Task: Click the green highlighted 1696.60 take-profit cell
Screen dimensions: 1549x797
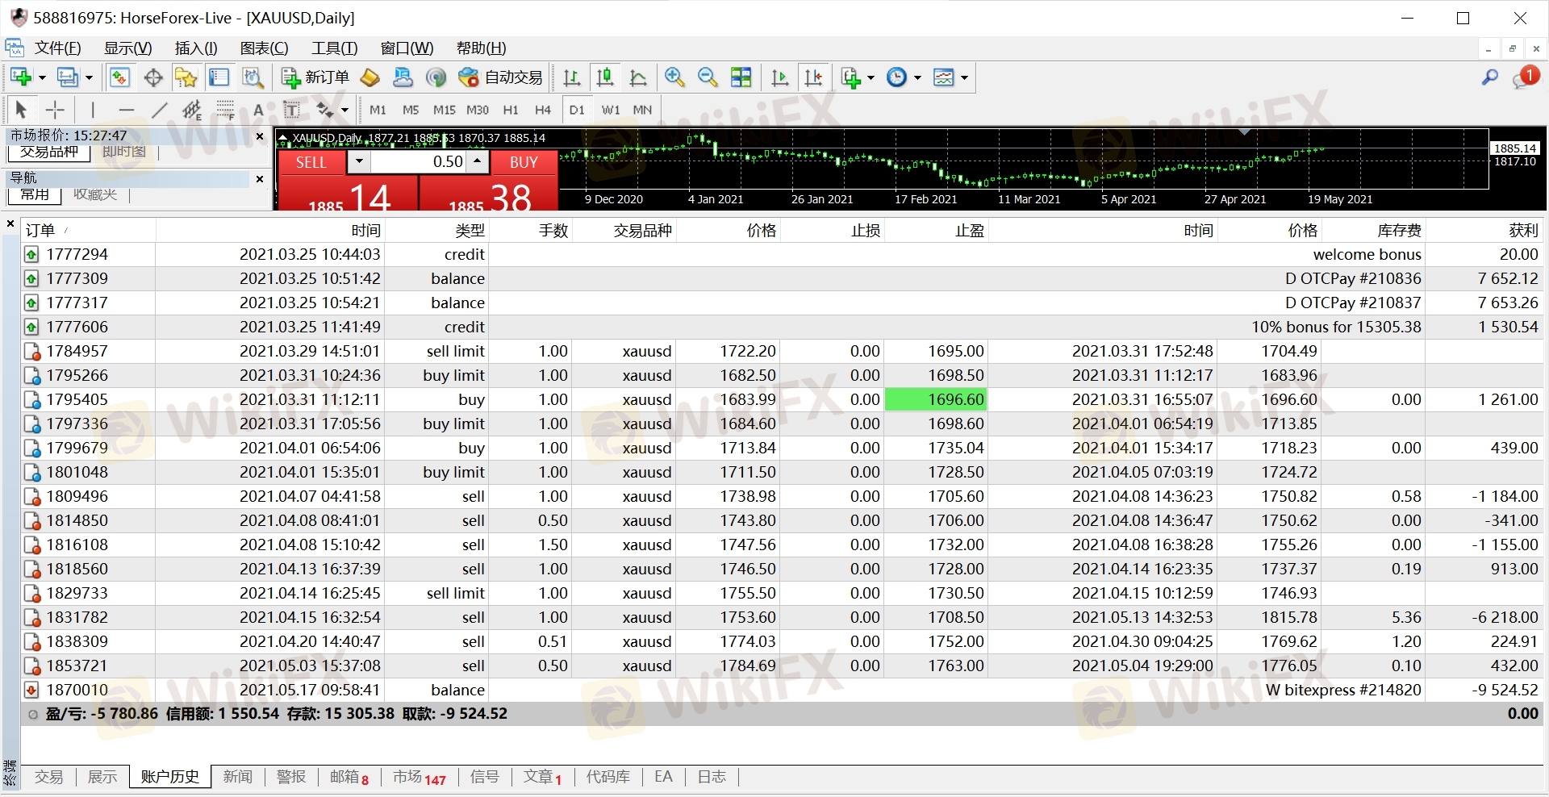Action: pyautogui.click(x=936, y=399)
